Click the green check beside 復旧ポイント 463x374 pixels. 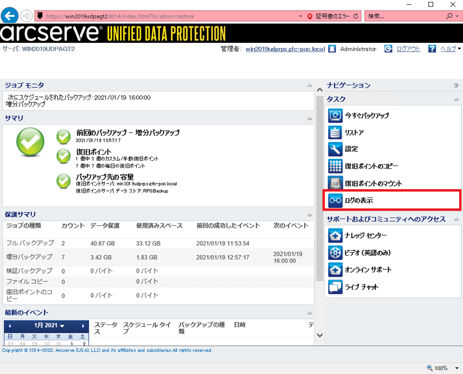pyautogui.click(x=63, y=156)
